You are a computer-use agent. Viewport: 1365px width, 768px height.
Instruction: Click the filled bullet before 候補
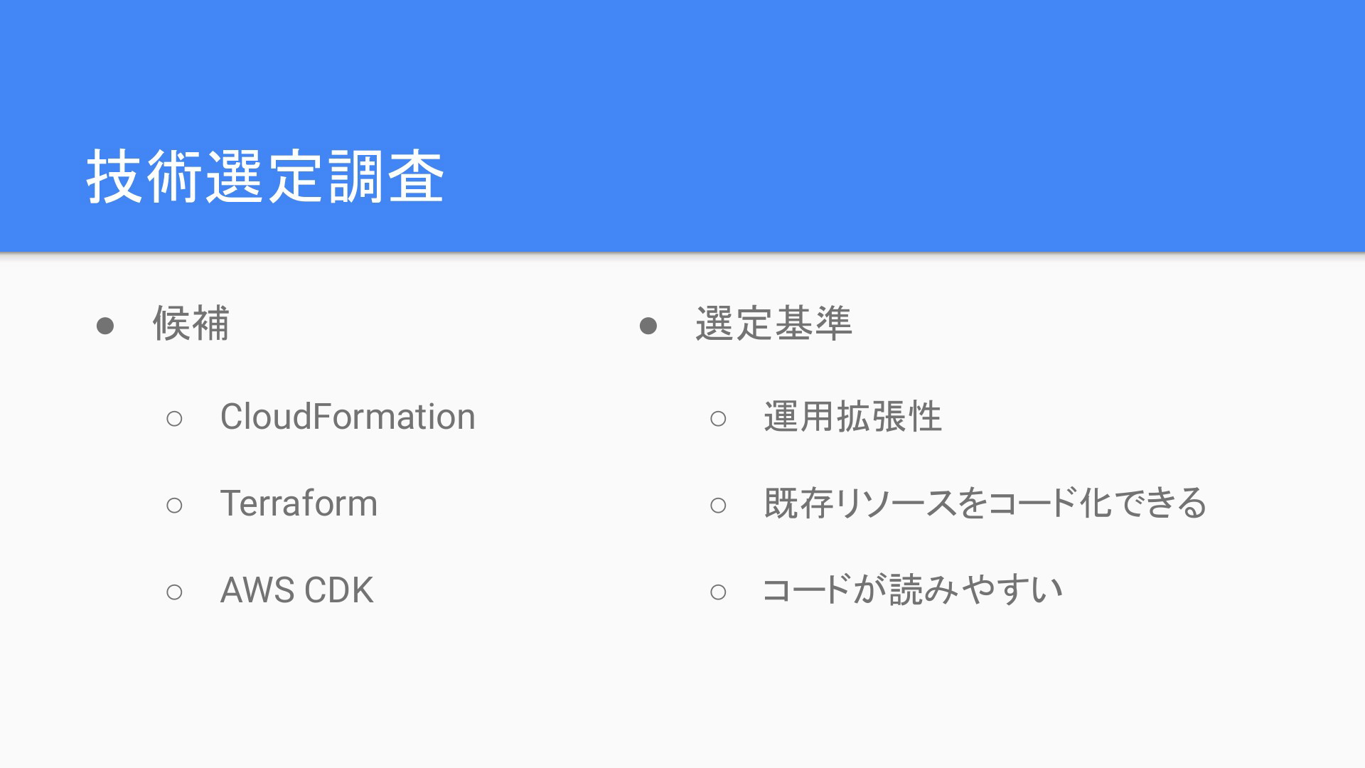(x=105, y=326)
